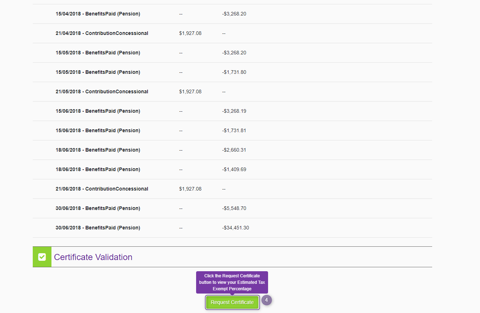Click the -$5,548.70 amount

(x=234, y=208)
